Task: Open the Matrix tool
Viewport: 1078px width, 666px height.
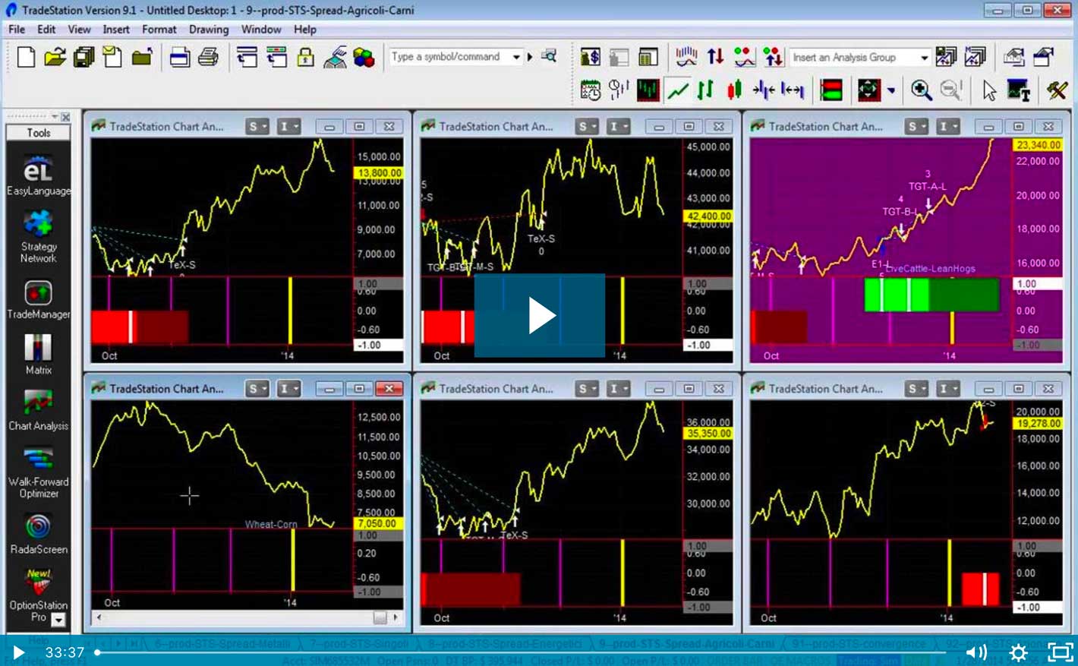Action: [38, 355]
